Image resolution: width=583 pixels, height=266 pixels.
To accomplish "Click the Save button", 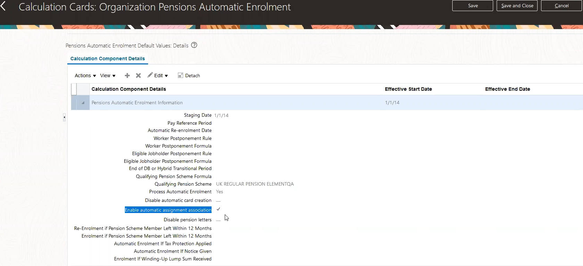I will [472, 6].
